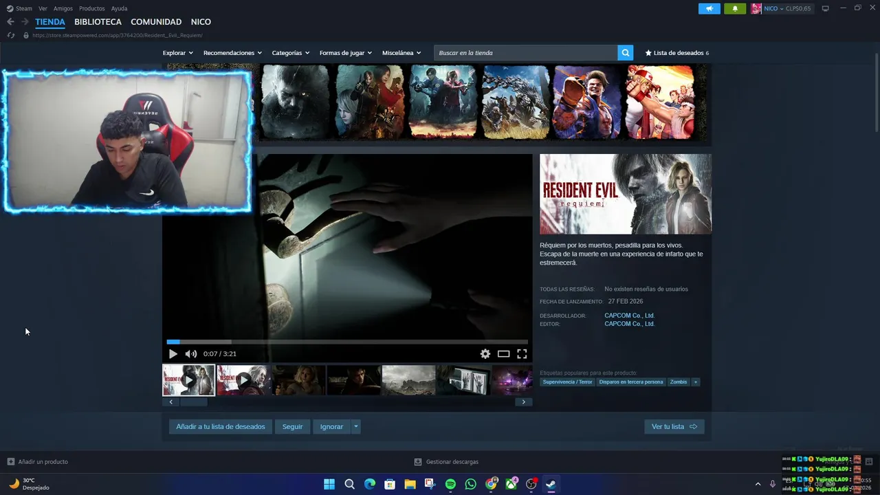Open WhatsApp from the taskbar
This screenshot has width=880, height=495.
[470, 484]
